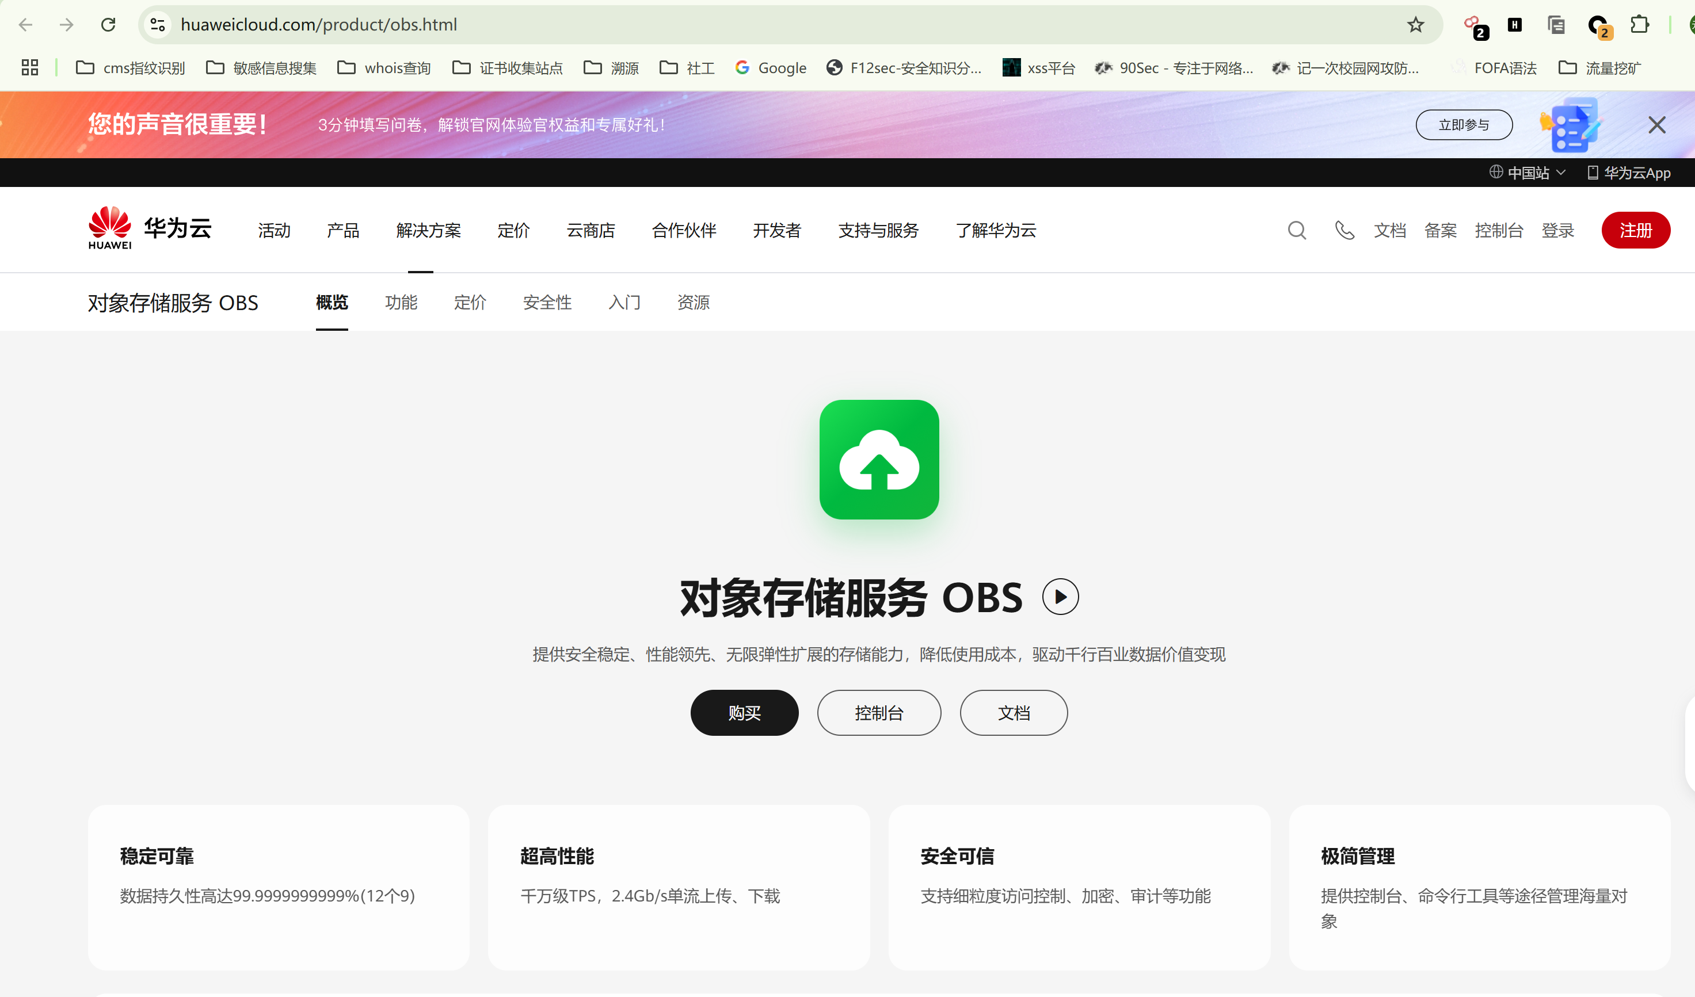Open the 证书收集站点 bookmark folder
Viewport: 1695px width, 997px height.
pos(507,68)
